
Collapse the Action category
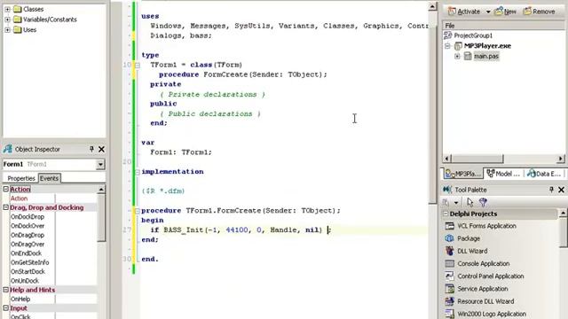click(x=6, y=189)
